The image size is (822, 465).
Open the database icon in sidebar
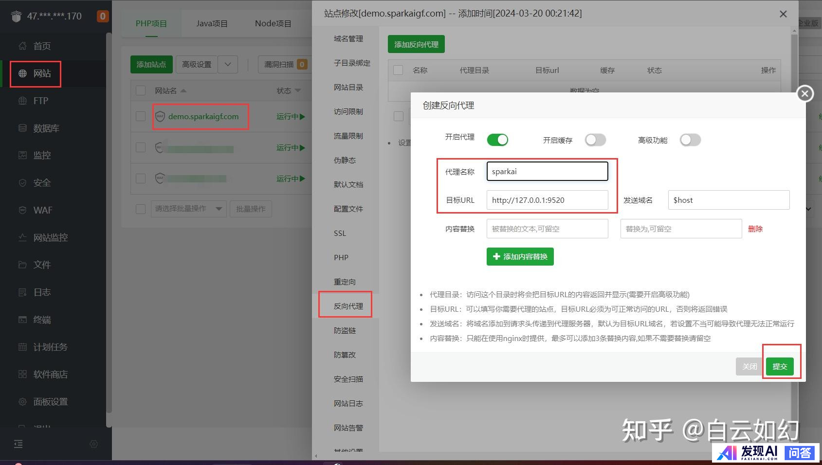22,128
